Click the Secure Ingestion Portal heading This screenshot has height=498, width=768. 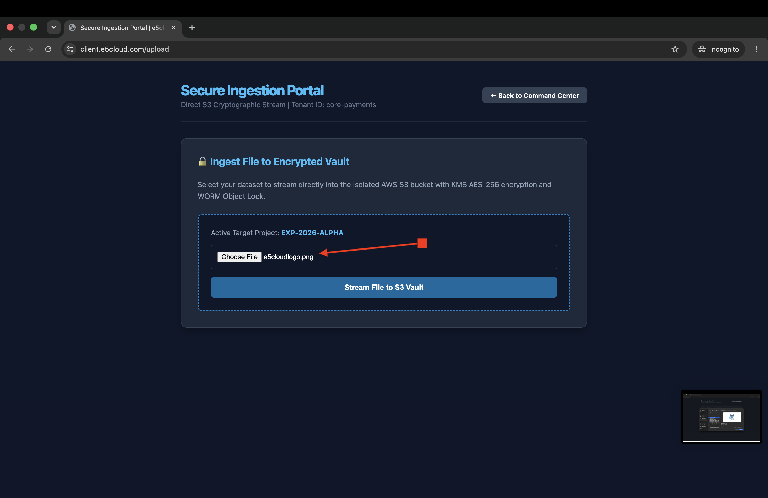pos(252,91)
